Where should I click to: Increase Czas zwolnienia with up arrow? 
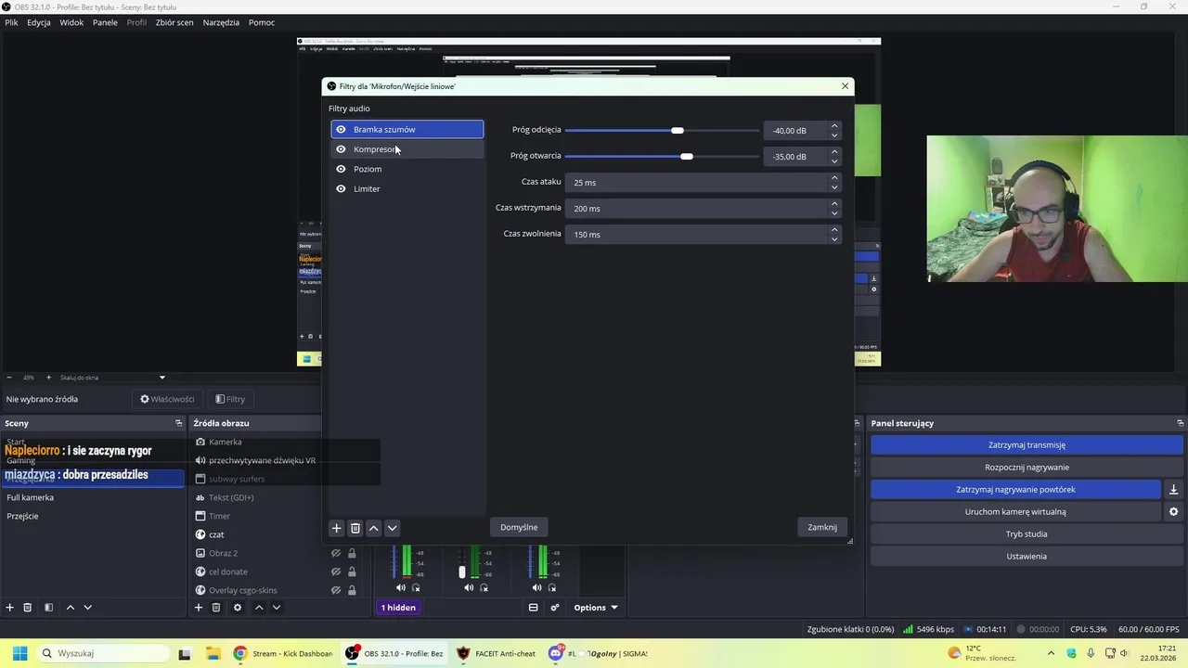coord(834,230)
